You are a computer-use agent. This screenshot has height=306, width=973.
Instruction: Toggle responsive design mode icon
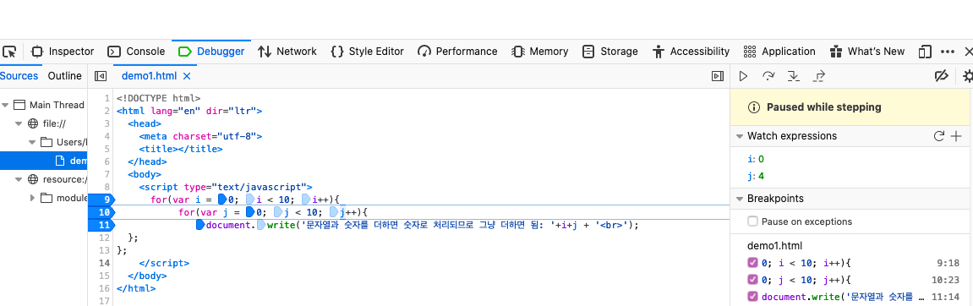(x=925, y=51)
